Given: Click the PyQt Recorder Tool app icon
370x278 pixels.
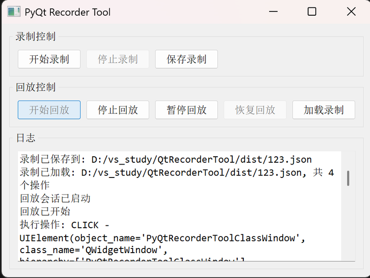Looking at the screenshot, I should point(13,12).
